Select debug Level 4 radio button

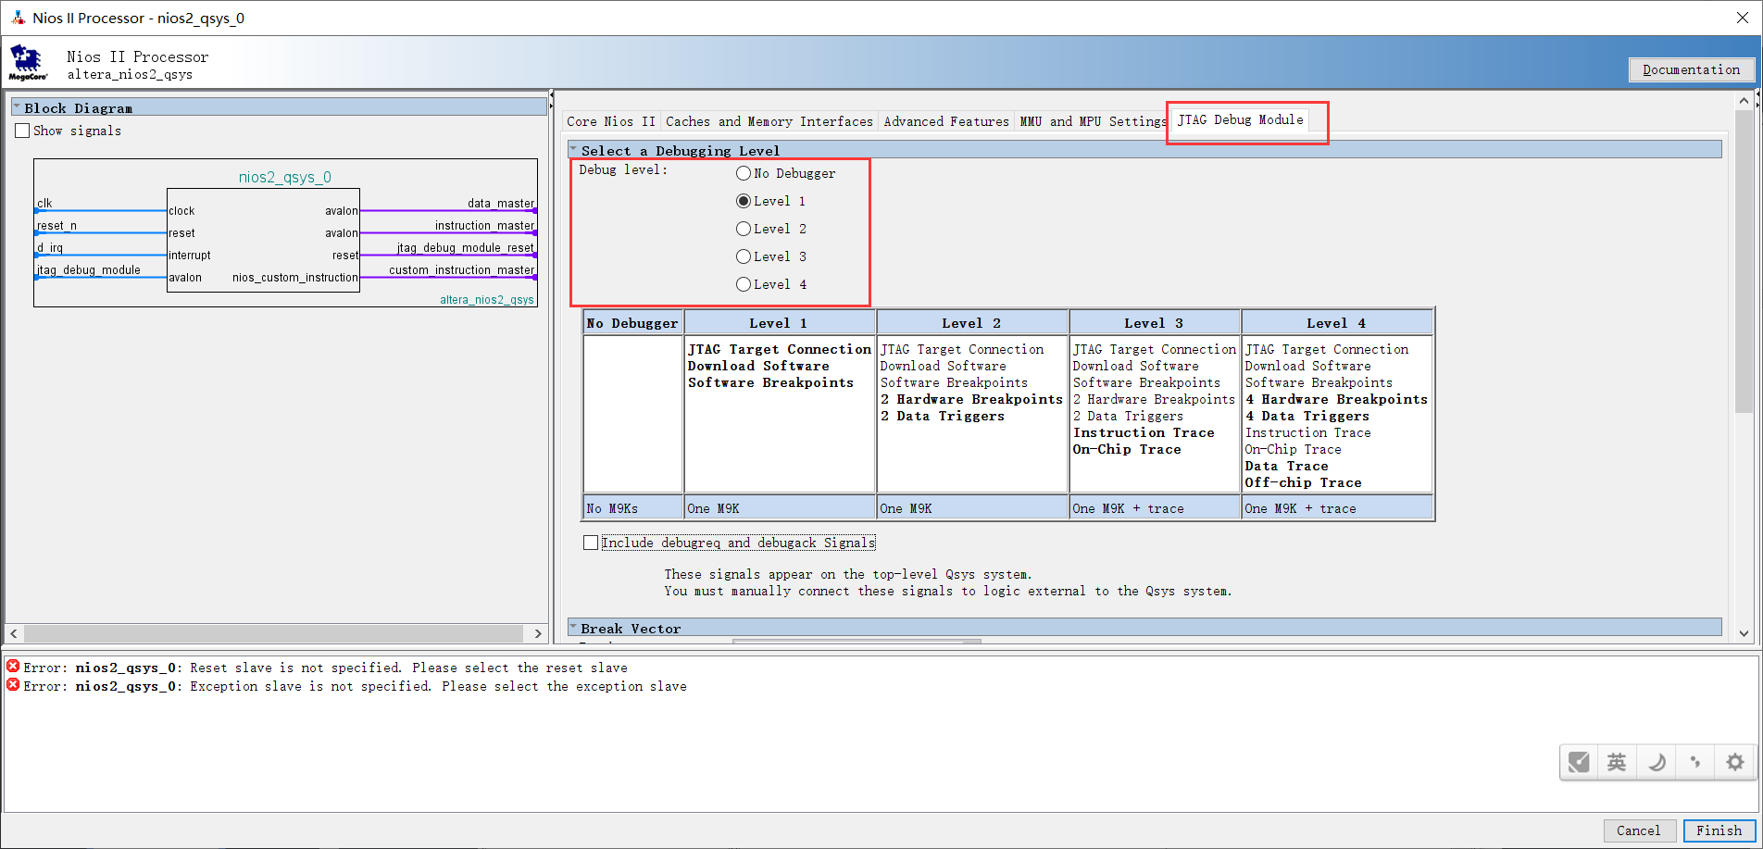click(744, 284)
